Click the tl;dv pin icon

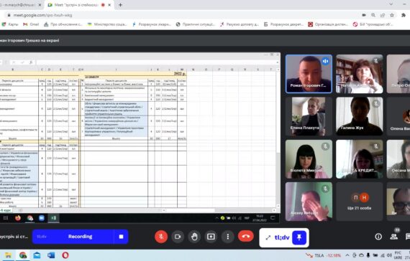(299, 237)
